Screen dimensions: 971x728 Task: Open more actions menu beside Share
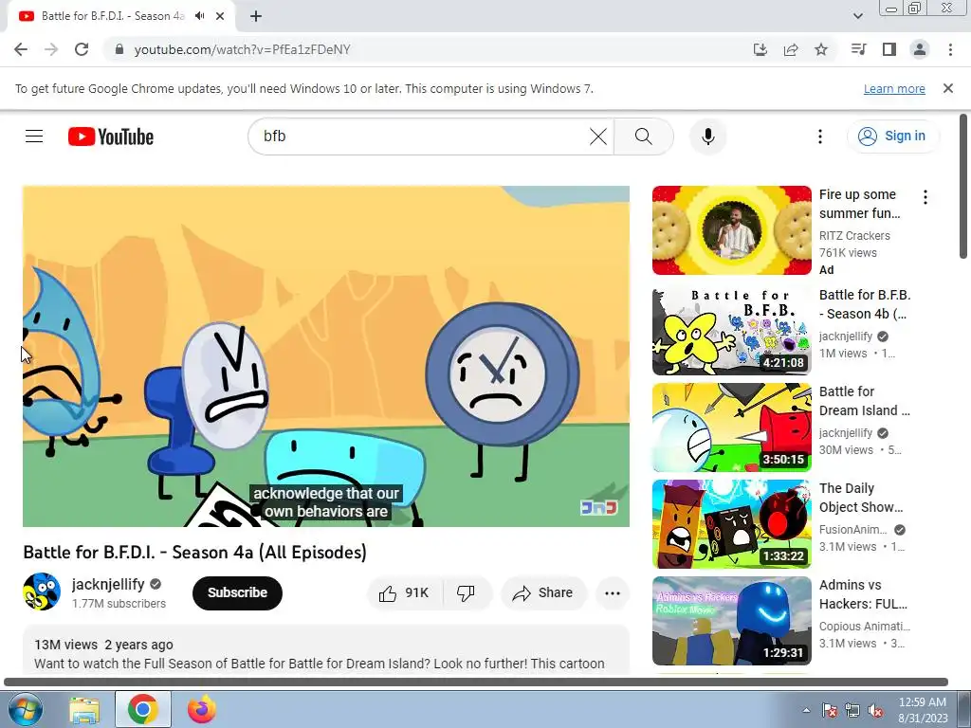[x=613, y=593]
